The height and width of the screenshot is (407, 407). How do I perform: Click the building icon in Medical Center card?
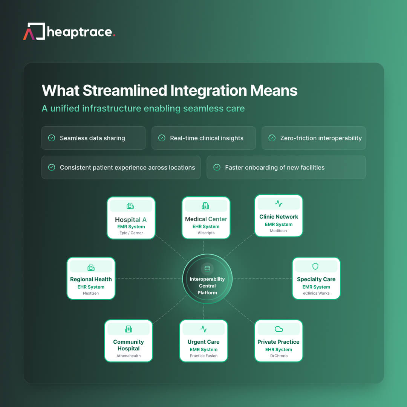[x=205, y=206]
